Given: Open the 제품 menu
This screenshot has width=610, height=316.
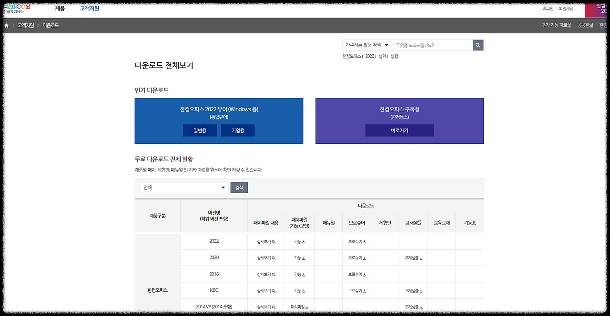Looking at the screenshot, I should point(60,8).
